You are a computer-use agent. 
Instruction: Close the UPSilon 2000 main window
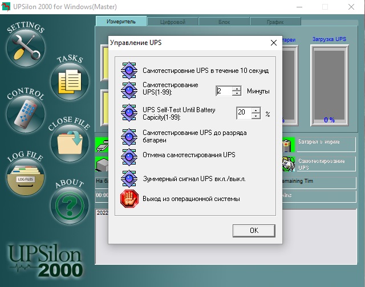click(x=351, y=7)
